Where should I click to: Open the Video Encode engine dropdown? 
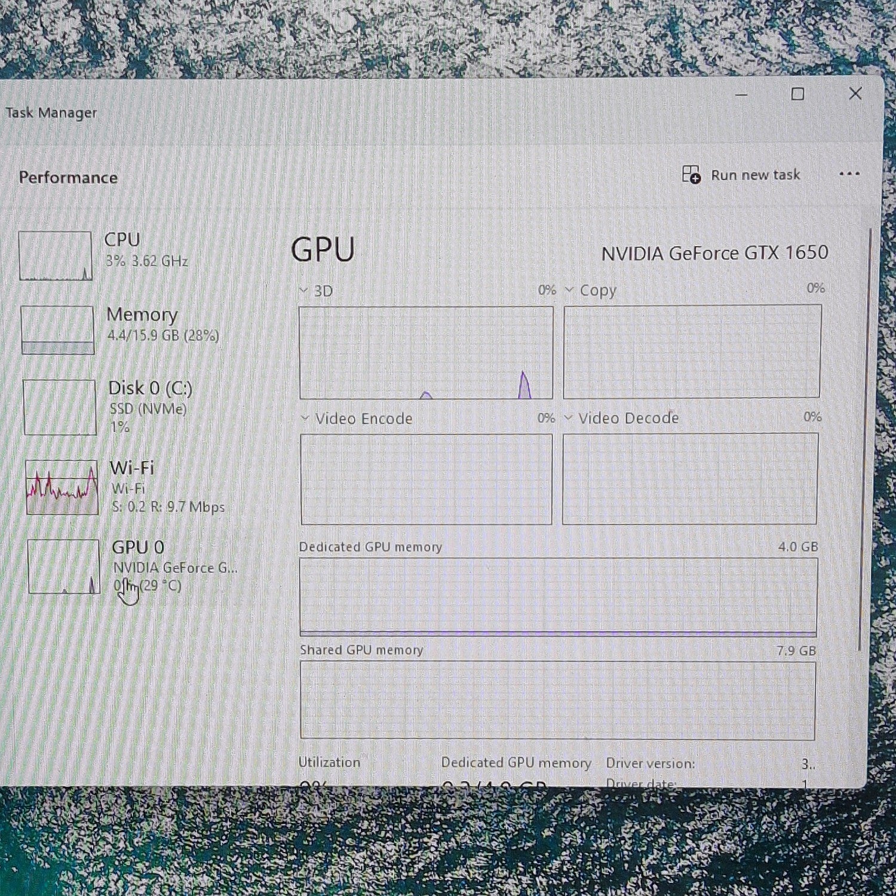(x=305, y=418)
